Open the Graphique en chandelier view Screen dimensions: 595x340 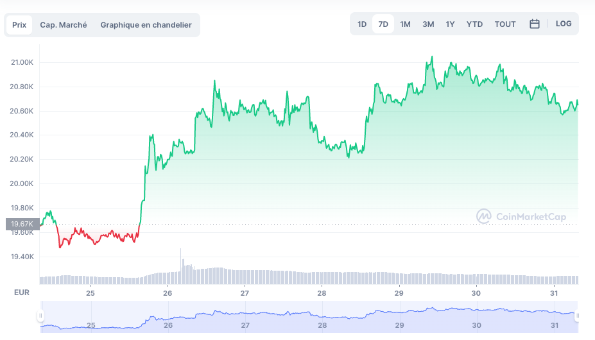click(x=146, y=25)
